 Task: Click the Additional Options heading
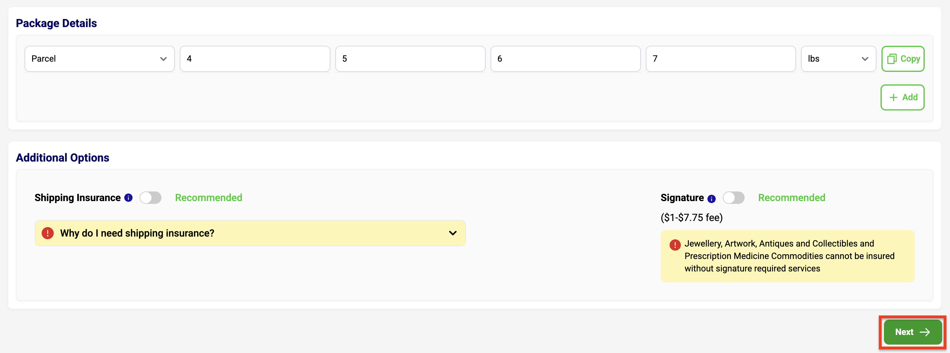[62, 158]
